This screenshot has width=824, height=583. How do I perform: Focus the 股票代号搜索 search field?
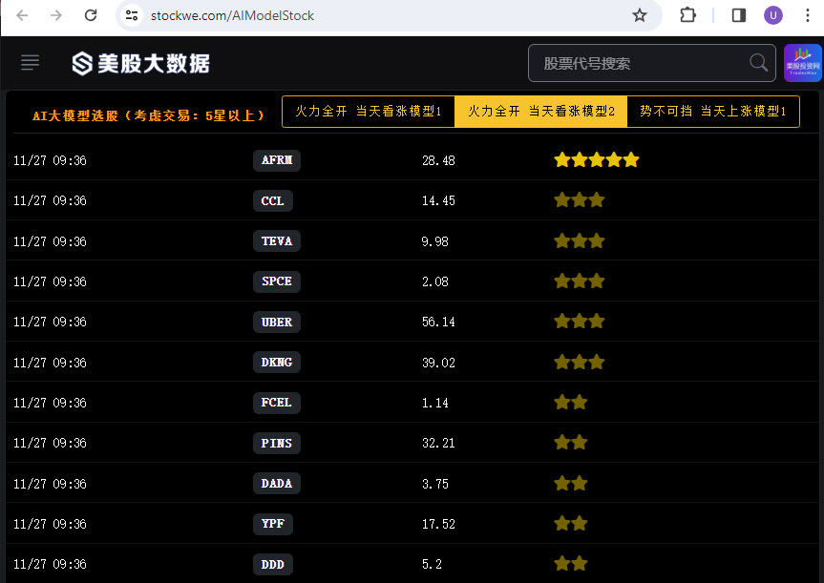(651, 63)
